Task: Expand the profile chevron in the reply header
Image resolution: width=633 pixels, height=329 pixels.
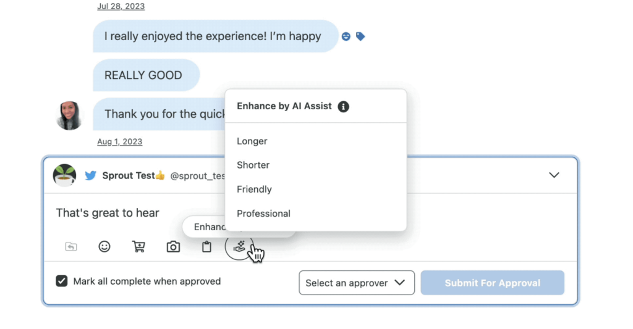Action: [554, 175]
